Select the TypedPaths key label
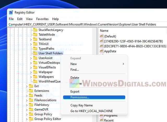This screenshot has width=167, height=122. (x=46, y=49)
